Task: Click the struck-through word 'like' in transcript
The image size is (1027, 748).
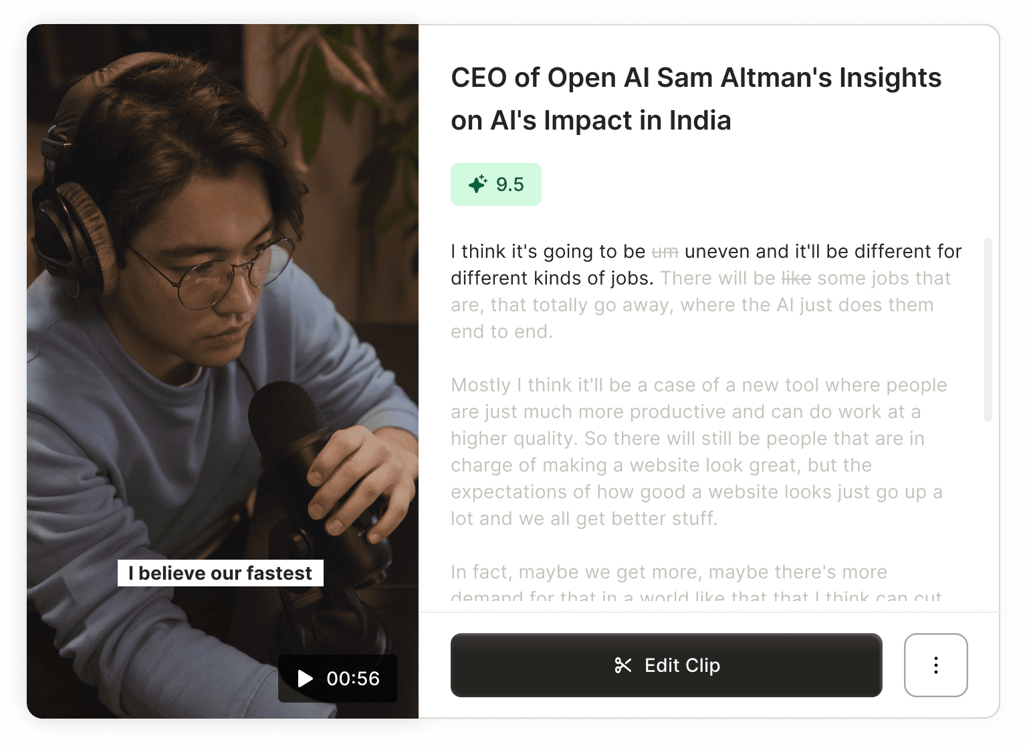Action: tap(796, 278)
